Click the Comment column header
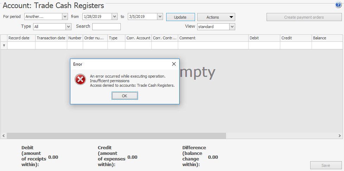The image size is (344, 171). click(213, 38)
